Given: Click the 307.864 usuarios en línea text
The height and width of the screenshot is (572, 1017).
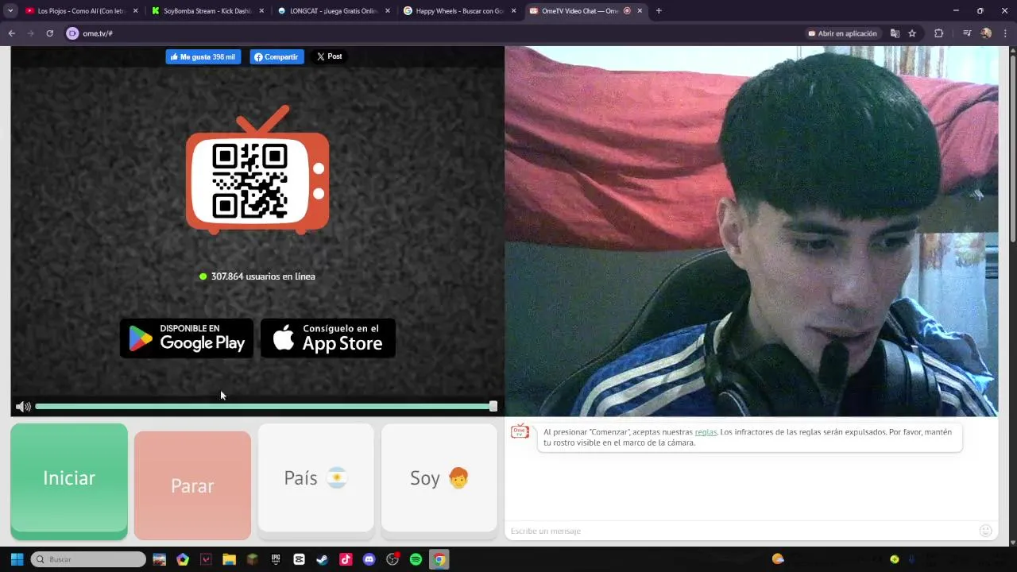Looking at the screenshot, I should [263, 276].
